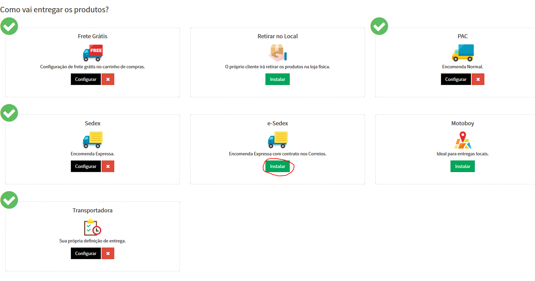The width and height of the screenshot is (535, 281).
Task: Click the green checkmark on Frete Grátis
Action: (x=9, y=26)
